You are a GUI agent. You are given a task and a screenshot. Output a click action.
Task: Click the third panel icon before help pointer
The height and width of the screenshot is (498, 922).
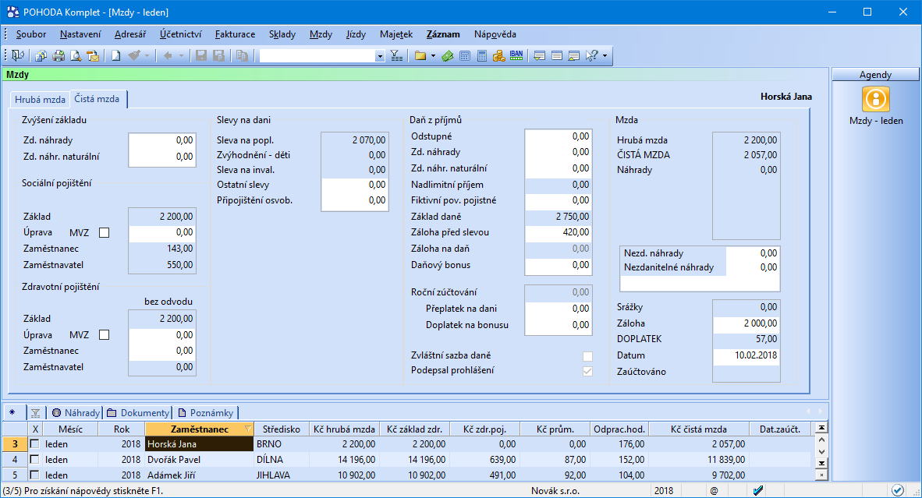[x=574, y=56]
